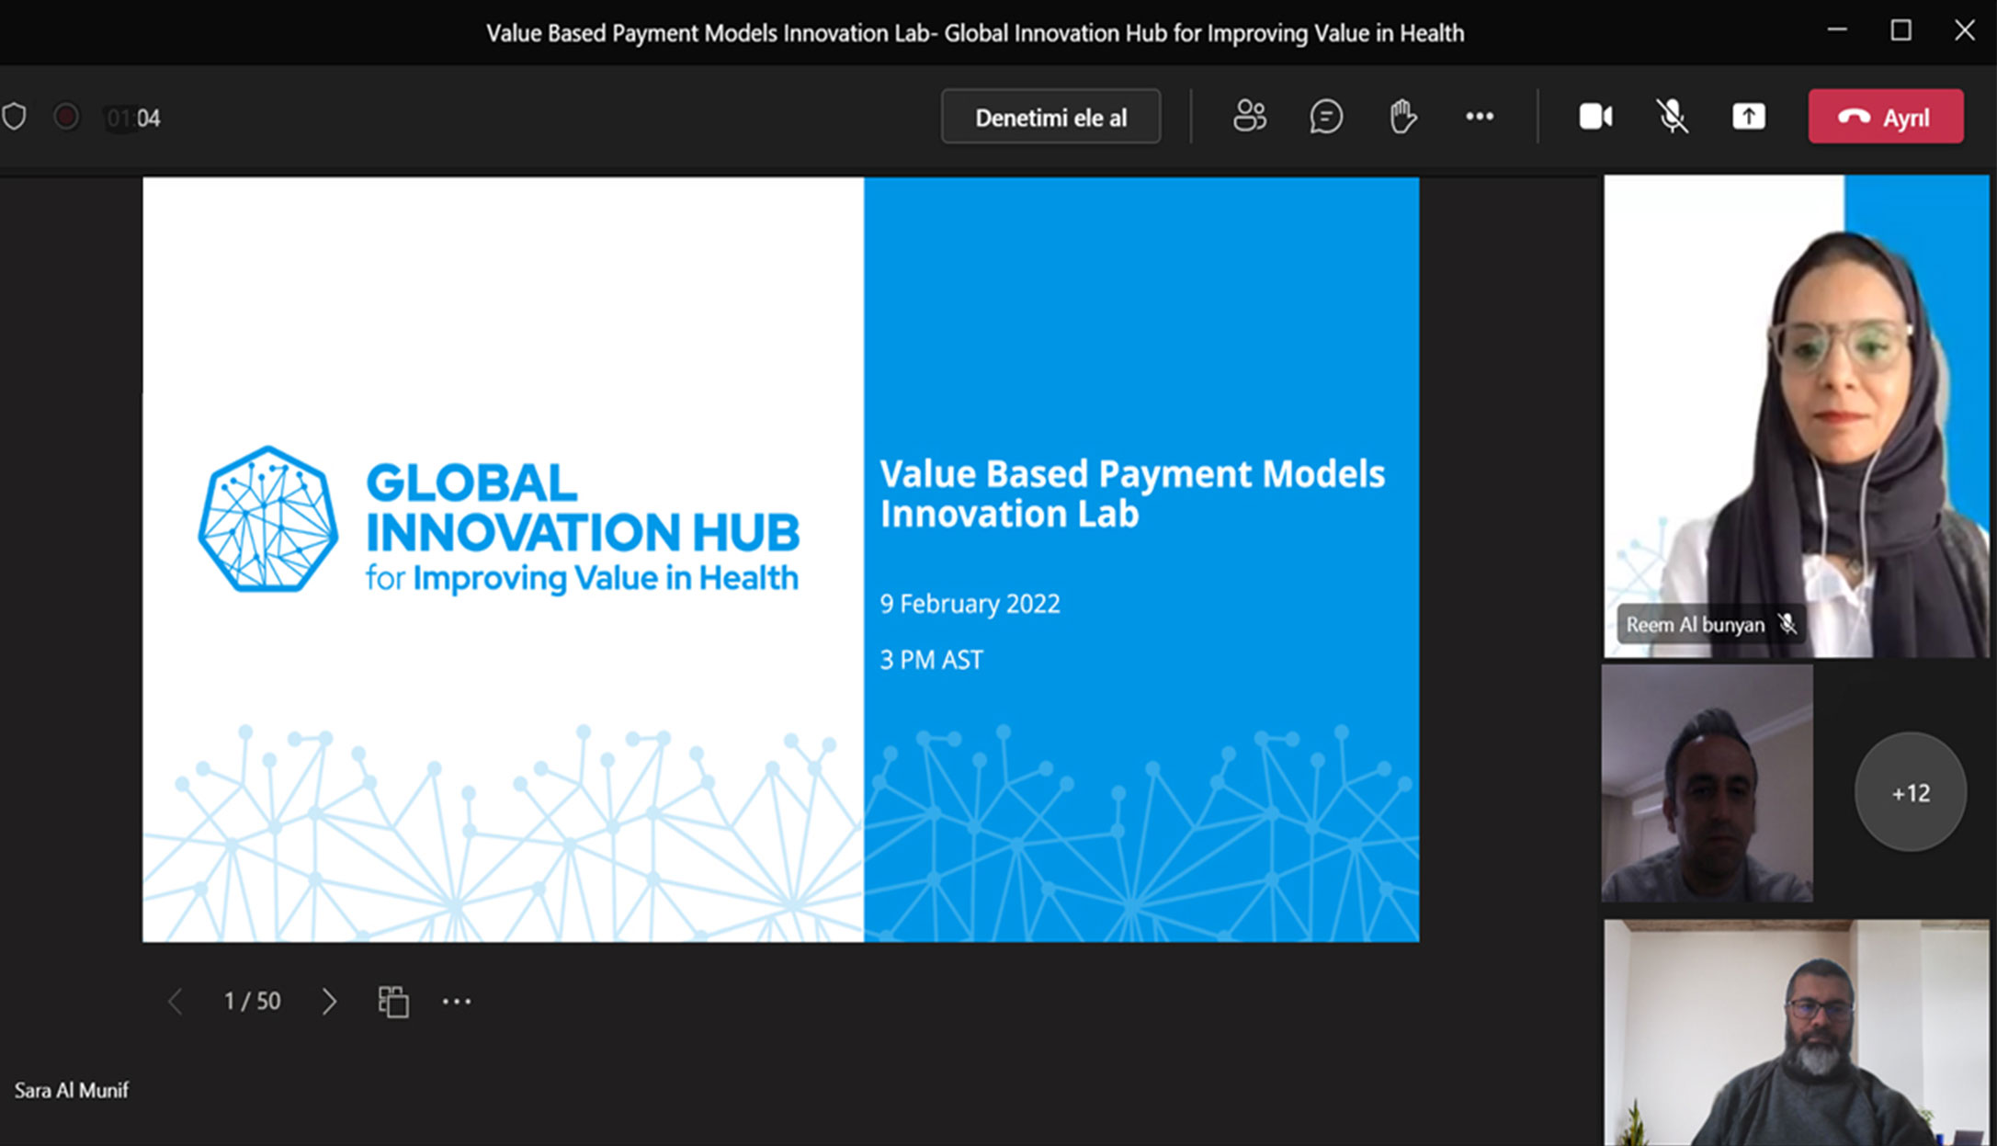Leave the meeting with Ayrıl

[x=1885, y=116]
